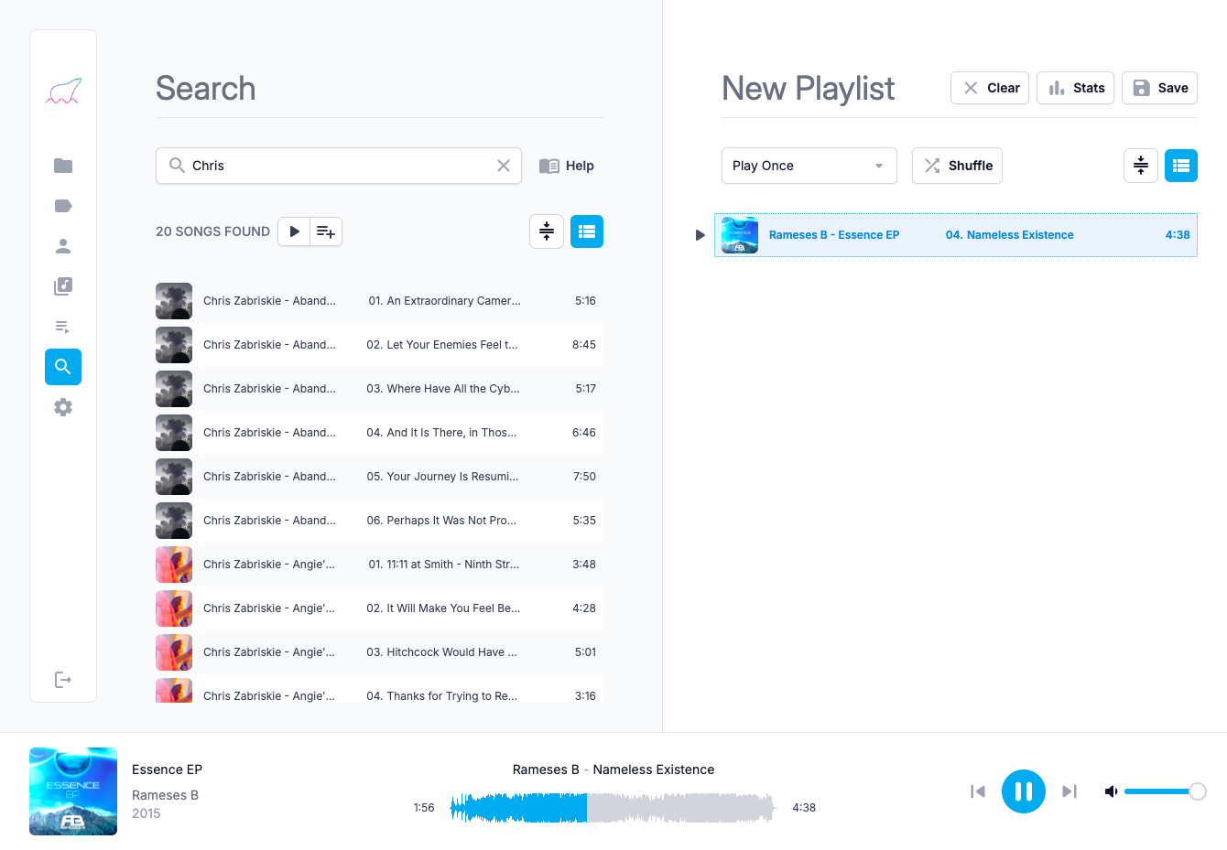The height and width of the screenshot is (850, 1227).
Task: Click the logout icon in sidebar
Action: click(63, 680)
